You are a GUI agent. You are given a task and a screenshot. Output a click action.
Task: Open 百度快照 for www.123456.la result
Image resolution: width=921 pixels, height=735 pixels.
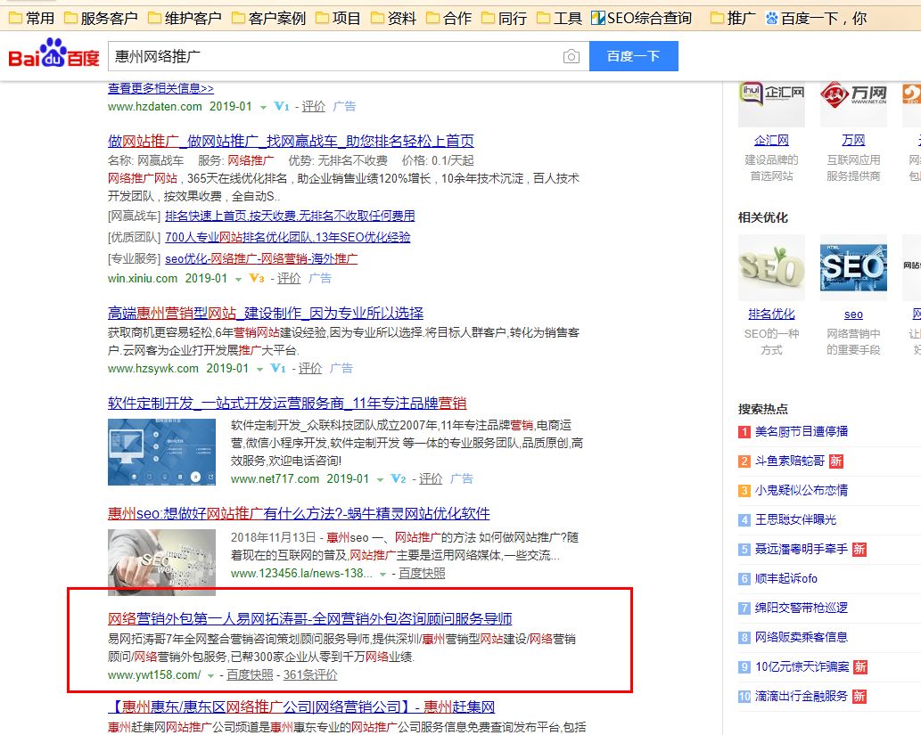[x=422, y=573]
